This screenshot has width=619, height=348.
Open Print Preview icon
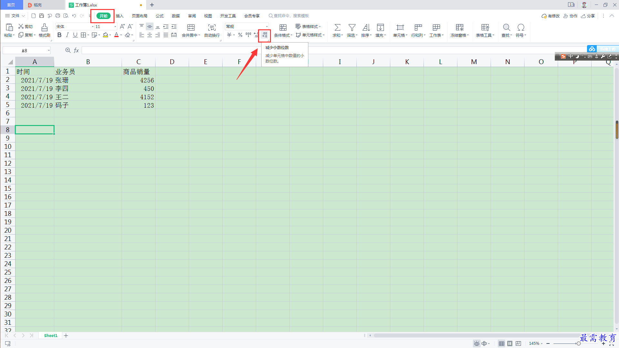click(66, 16)
